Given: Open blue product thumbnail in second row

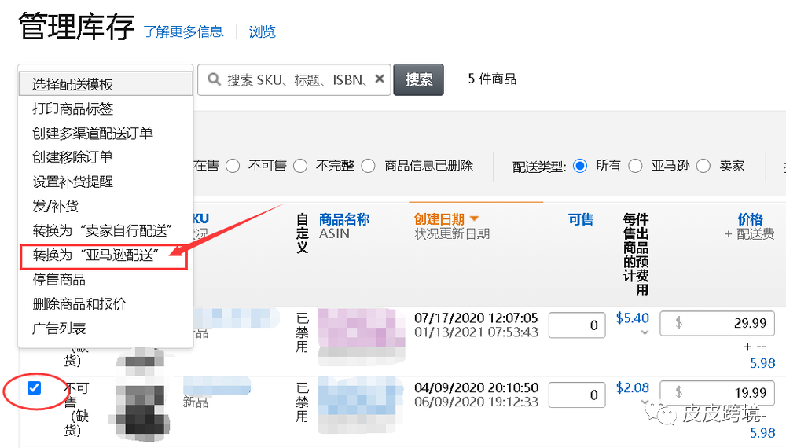Looking at the screenshot, I should click(x=361, y=404).
